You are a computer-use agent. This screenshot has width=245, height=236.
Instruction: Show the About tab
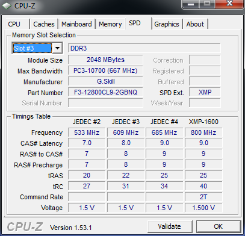pyautogui.click(x=195, y=24)
